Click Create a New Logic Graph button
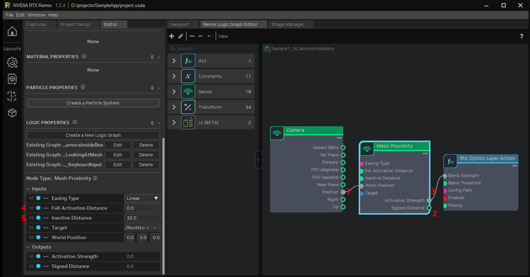 93,135
